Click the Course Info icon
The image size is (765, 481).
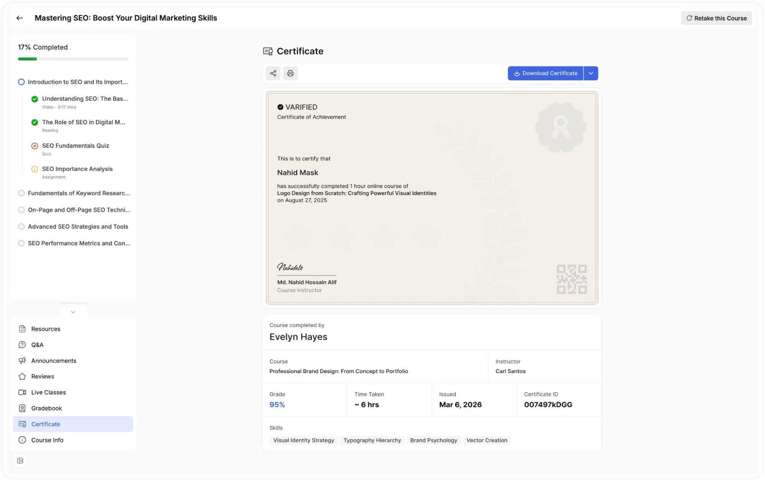pyautogui.click(x=22, y=440)
